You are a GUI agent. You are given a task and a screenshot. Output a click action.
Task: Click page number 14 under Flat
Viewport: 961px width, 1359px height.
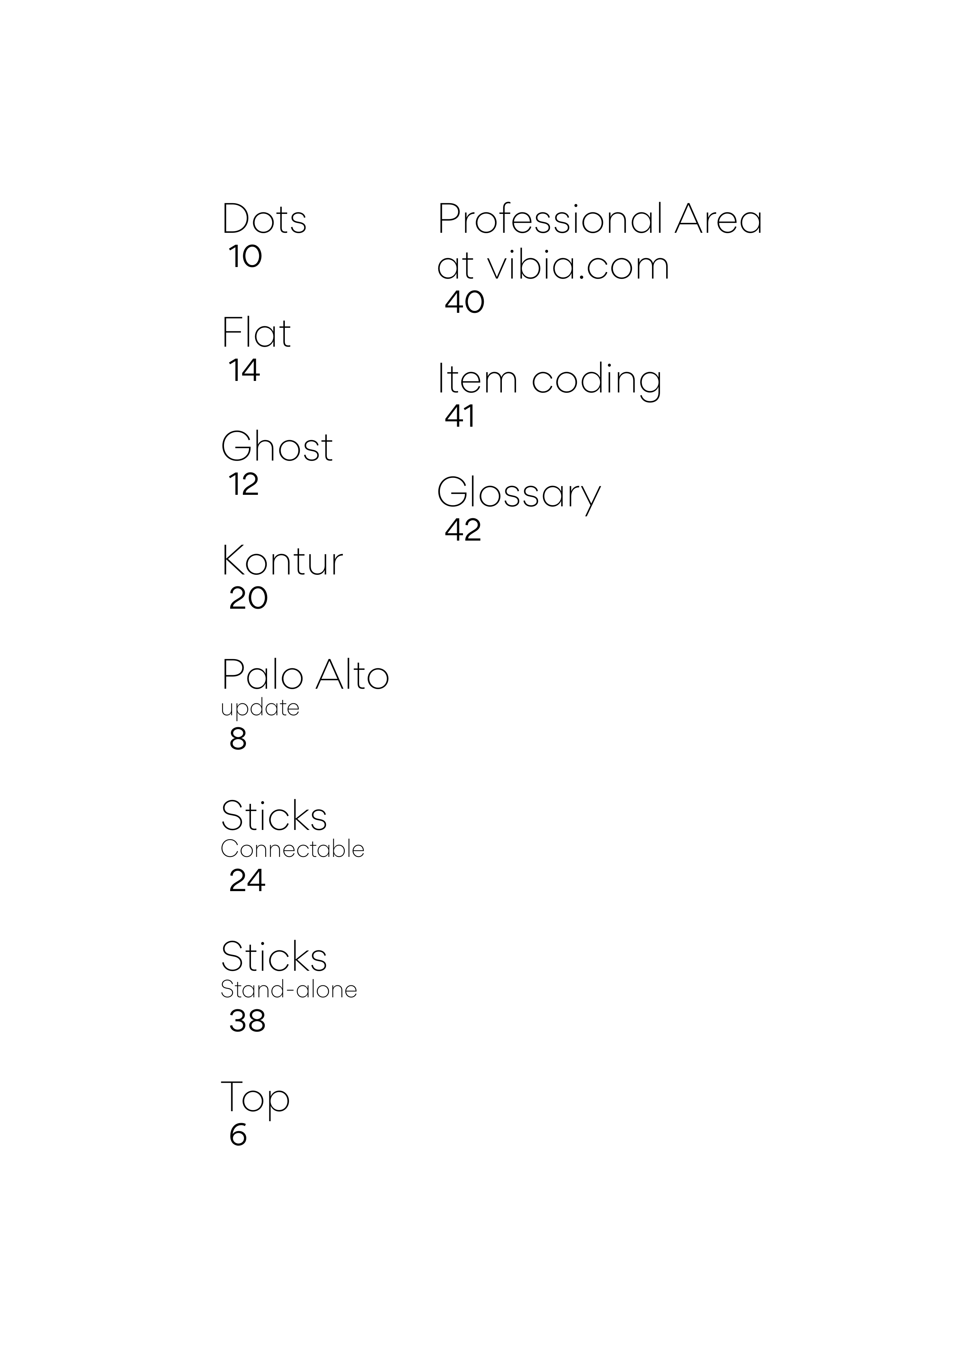[x=244, y=371]
